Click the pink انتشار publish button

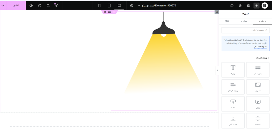coord(16,5)
